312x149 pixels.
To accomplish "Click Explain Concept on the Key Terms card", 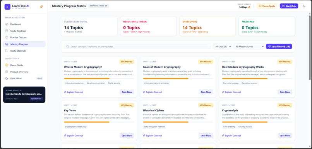I will (74, 136).
